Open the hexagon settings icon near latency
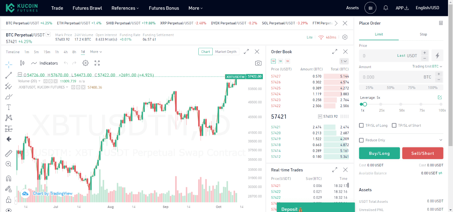Viewport: 453px width, 212px height. (x=345, y=37)
